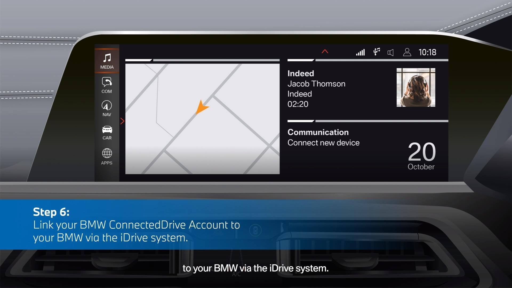Image resolution: width=512 pixels, height=288 pixels.
Task: Select the 20 October date widget
Action: (x=421, y=156)
